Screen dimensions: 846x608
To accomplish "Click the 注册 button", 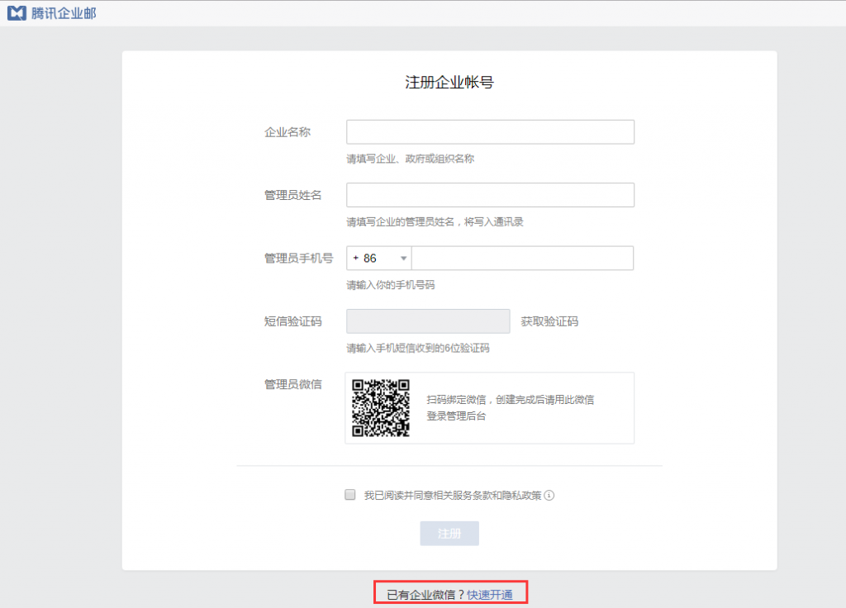I will pos(449,534).
